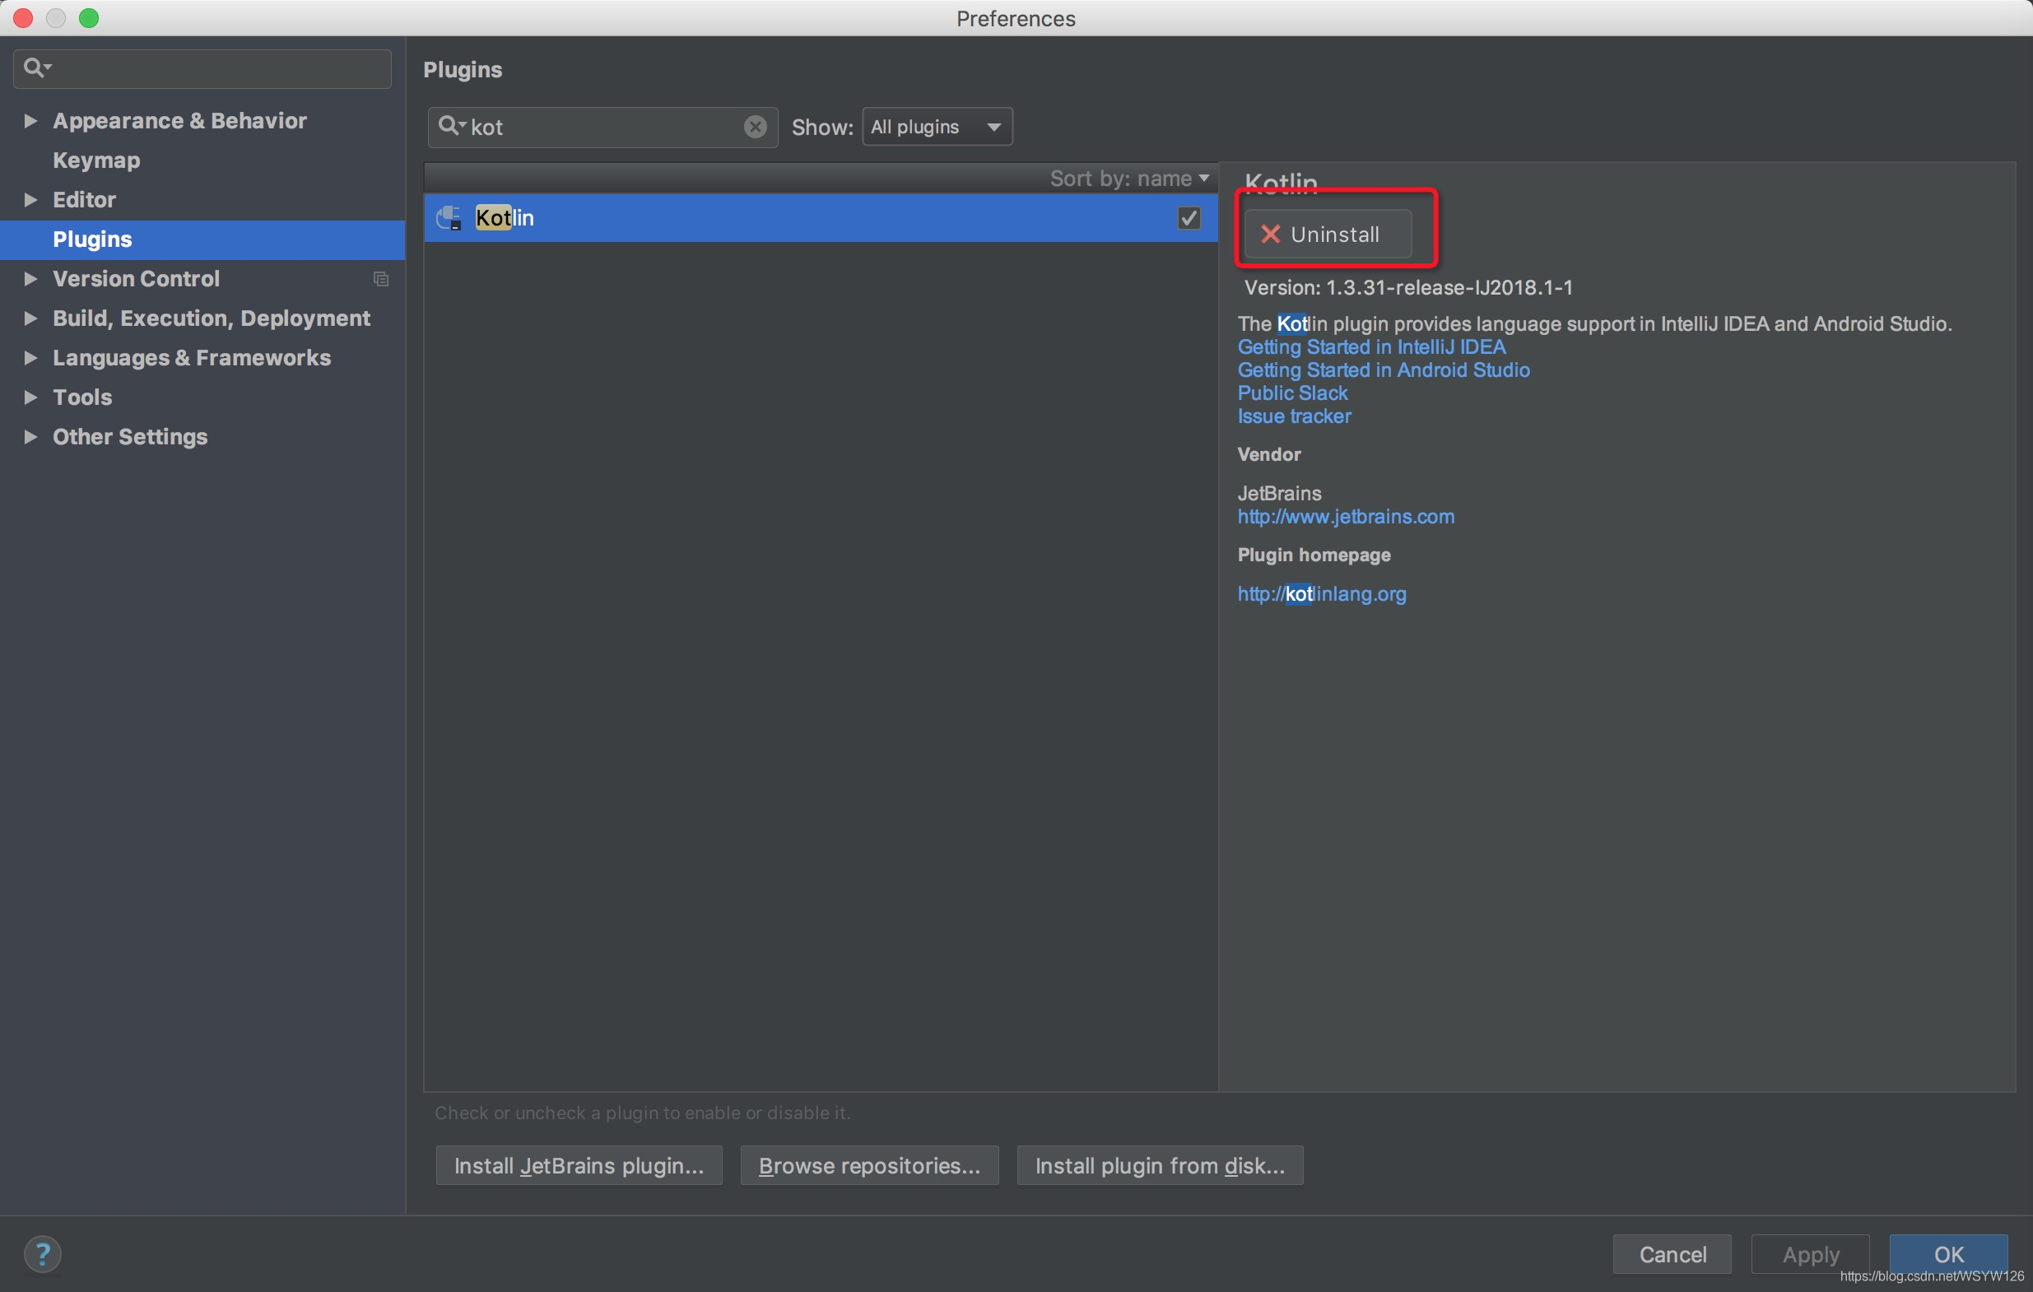Click the plugin search magnifier icon
Screen dimensions: 2033x1292
[450, 127]
